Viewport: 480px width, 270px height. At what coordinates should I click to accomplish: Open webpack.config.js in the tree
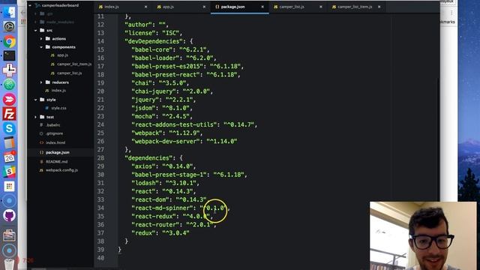click(x=61, y=170)
